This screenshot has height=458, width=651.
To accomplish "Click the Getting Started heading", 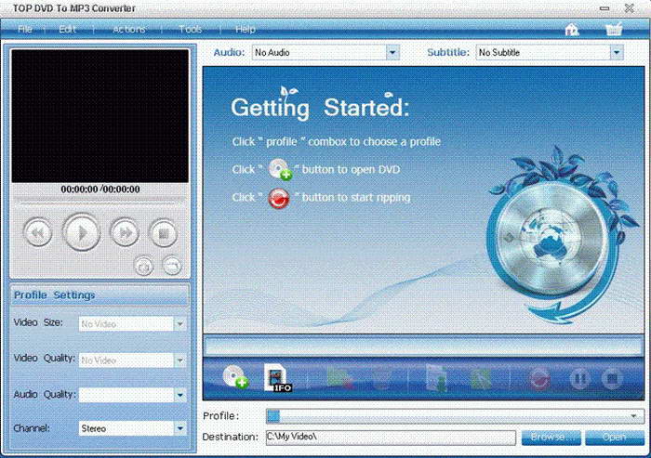I will (x=320, y=108).
